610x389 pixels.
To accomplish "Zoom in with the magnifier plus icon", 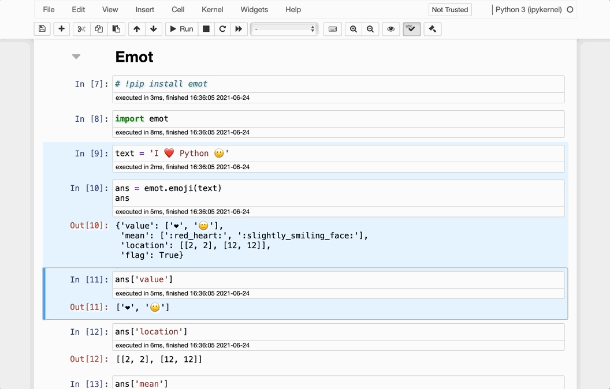I will tap(354, 29).
